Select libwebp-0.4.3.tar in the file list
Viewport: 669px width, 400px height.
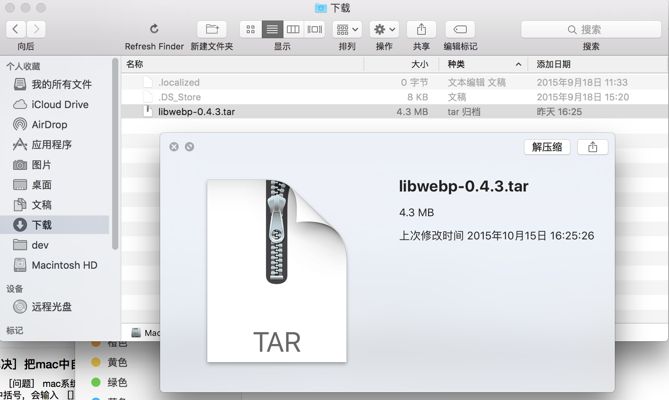[x=394, y=112]
